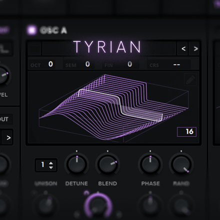Click the RAND knob

point(181,164)
